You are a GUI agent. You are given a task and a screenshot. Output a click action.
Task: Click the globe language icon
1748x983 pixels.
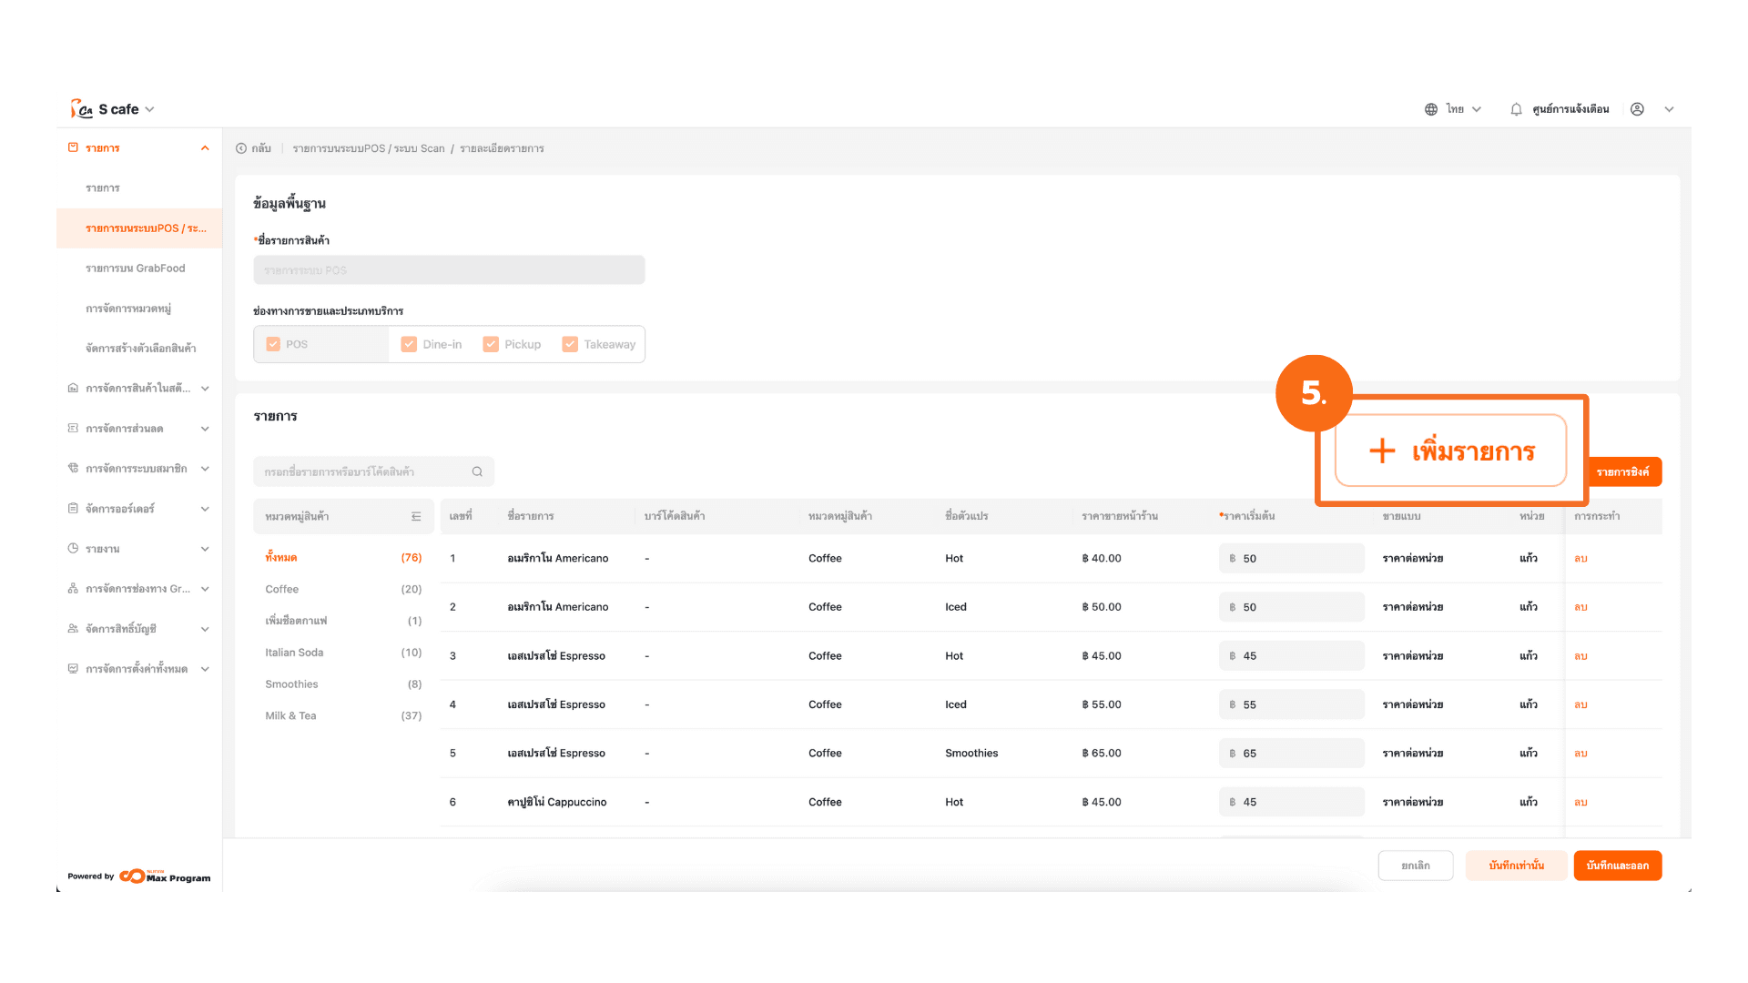point(1431,109)
